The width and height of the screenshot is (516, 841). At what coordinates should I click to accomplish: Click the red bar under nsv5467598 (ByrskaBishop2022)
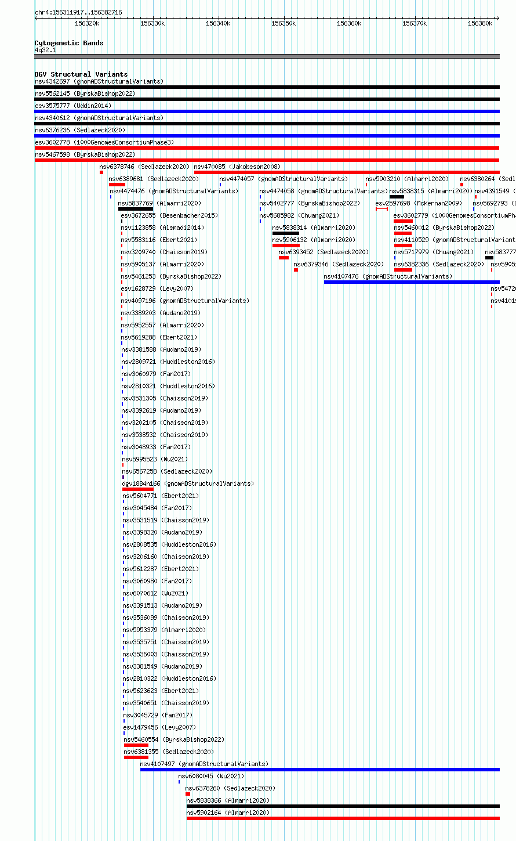[x=267, y=160]
